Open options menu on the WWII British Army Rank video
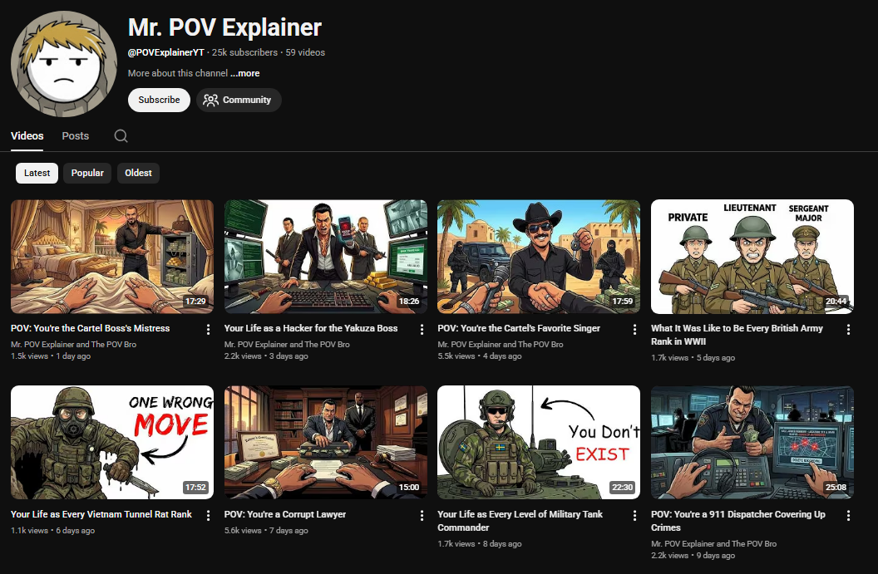Viewport: 878px width, 574px height. point(848,329)
